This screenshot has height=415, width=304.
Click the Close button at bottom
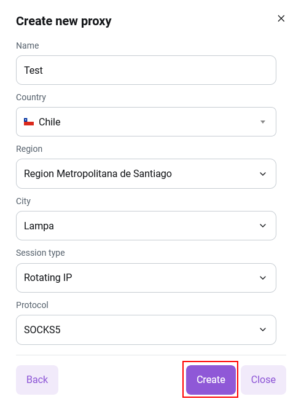pos(263,380)
